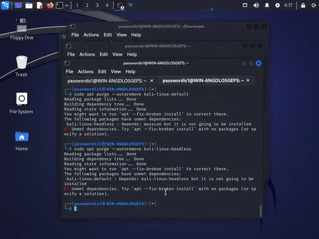Open Edit menu in the middle terminal window
Viewport: 319px width, 239px height.
[x=103, y=54]
